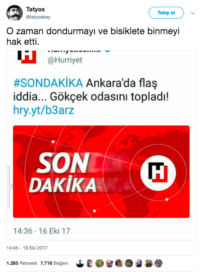The width and height of the screenshot is (203, 272).
Task: Open seventh liker avatar in row
Action: (139, 263)
